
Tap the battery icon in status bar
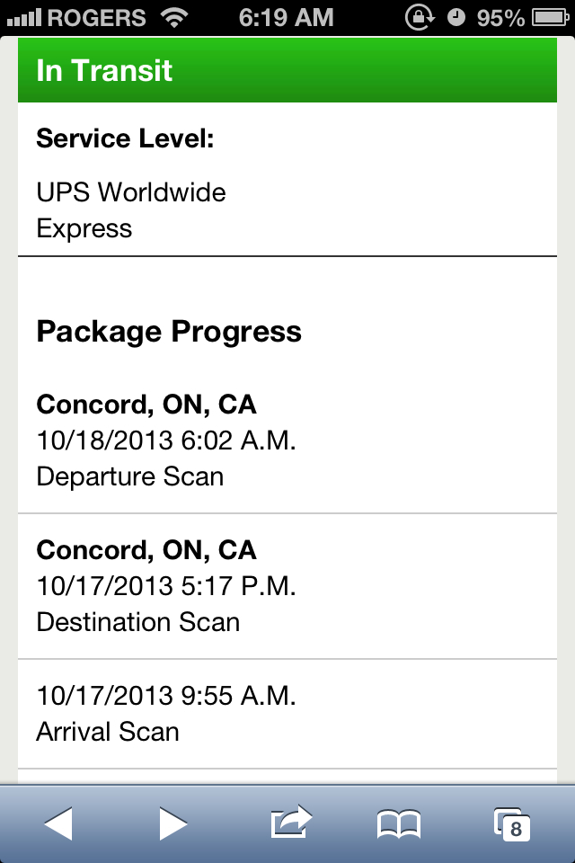[x=553, y=17]
